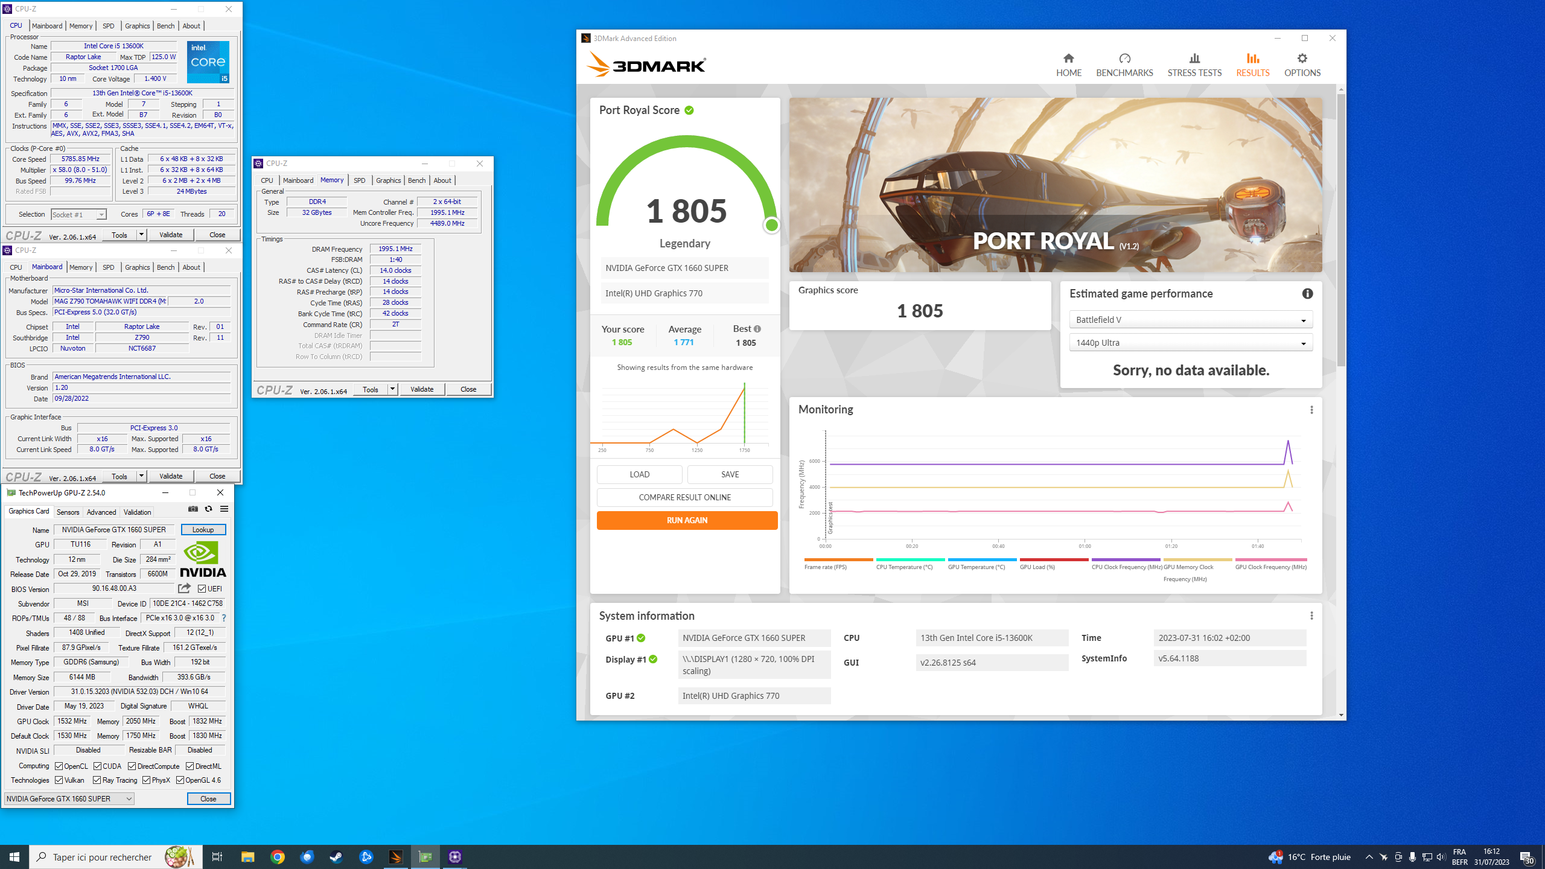Toggle the OpenCL checkbox
Screen dimensions: 1545x869
[59, 766]
